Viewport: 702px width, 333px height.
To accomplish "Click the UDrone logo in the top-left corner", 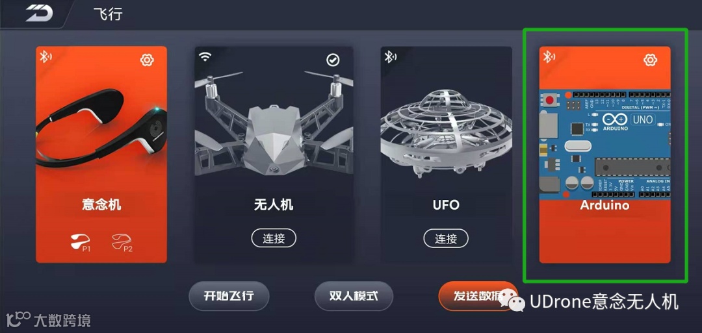I will tap(39, 14).
